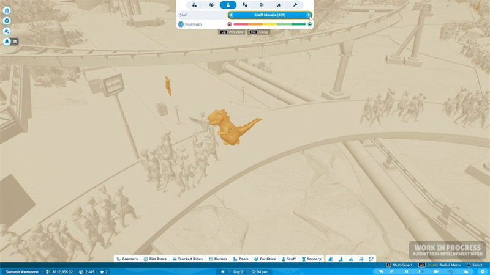Select the nature tree tool icon
This screenshot has height=275, width=490.
coord(341,258)
